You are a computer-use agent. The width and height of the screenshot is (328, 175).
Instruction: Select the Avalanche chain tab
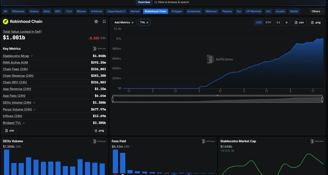(x=194, y=11)
